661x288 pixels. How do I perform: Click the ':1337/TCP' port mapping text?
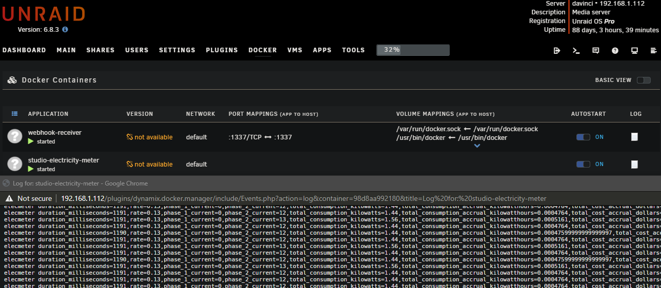coord(260,137)
